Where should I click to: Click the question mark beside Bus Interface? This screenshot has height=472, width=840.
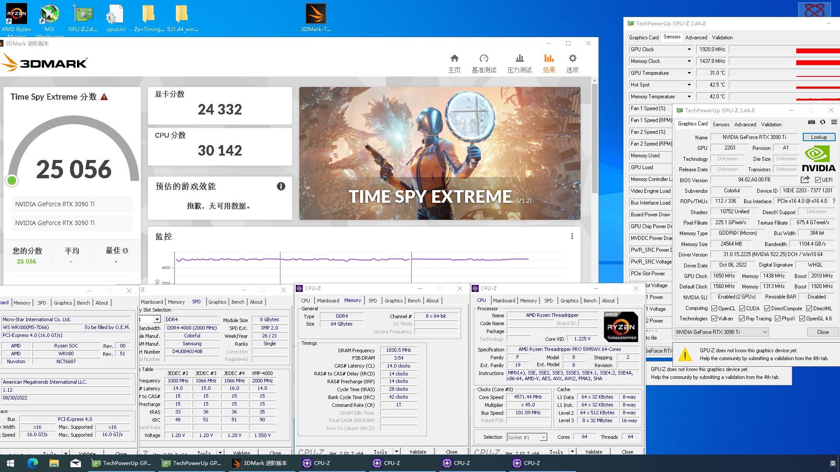pyautogui.click(x=834, y=201)
